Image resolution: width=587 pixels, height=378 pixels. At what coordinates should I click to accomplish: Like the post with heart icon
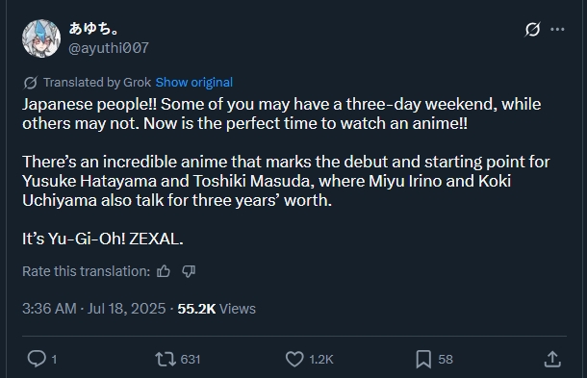click(294, 359)
